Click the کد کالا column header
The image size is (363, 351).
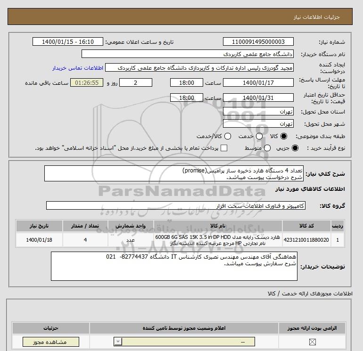point(306,226)
